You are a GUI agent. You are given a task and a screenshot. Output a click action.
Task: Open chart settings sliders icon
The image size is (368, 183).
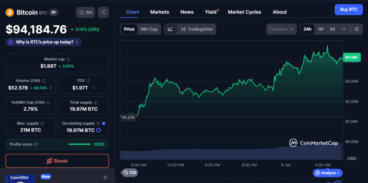[x=356, y=29]
